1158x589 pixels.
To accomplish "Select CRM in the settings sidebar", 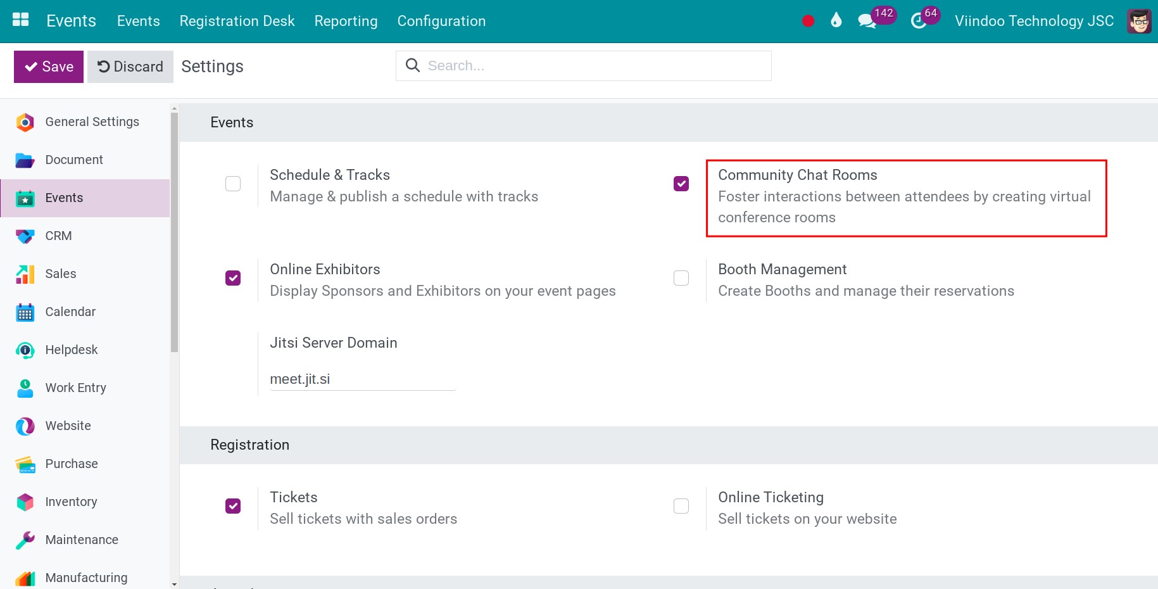I will point(85,236).
